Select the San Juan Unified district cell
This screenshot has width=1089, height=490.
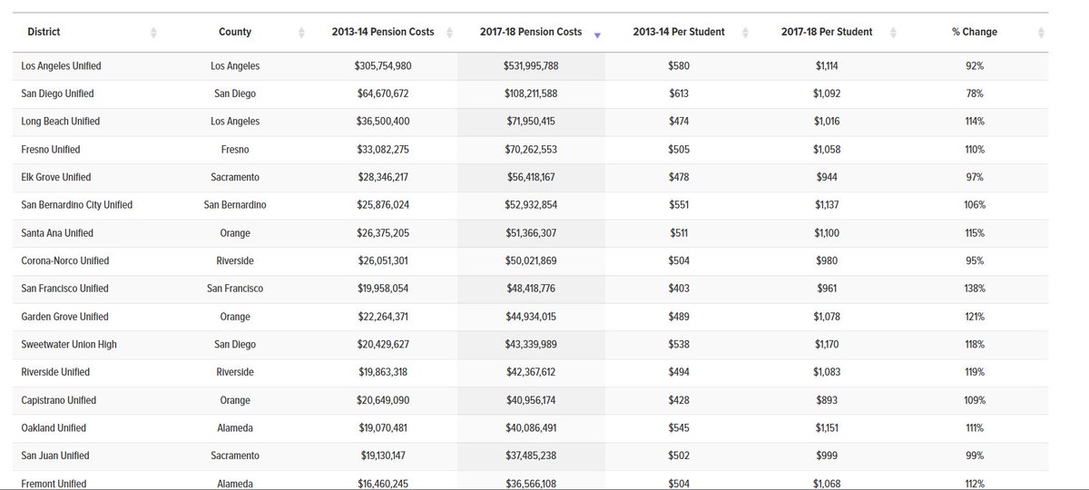(55, 456)
